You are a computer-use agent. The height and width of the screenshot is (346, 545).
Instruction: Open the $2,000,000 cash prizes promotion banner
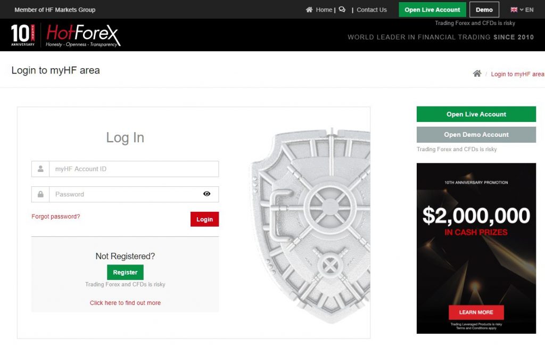point(476,248)
